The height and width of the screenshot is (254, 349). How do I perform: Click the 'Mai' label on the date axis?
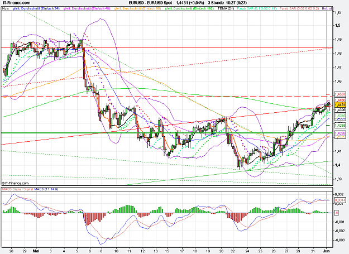[36, 251]
